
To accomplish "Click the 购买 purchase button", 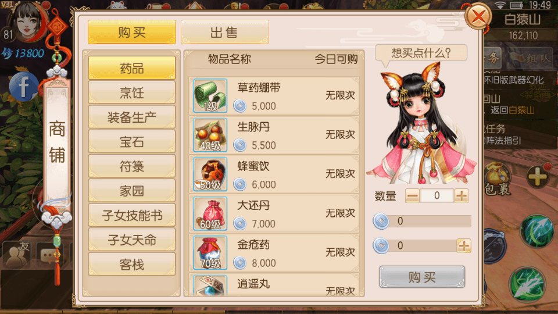I will (422, 277).
